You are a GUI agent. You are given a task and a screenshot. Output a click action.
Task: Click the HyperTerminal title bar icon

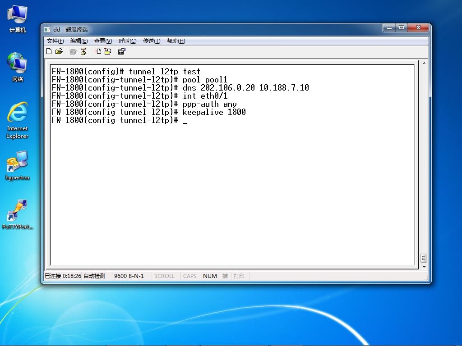tap(47, 29)
